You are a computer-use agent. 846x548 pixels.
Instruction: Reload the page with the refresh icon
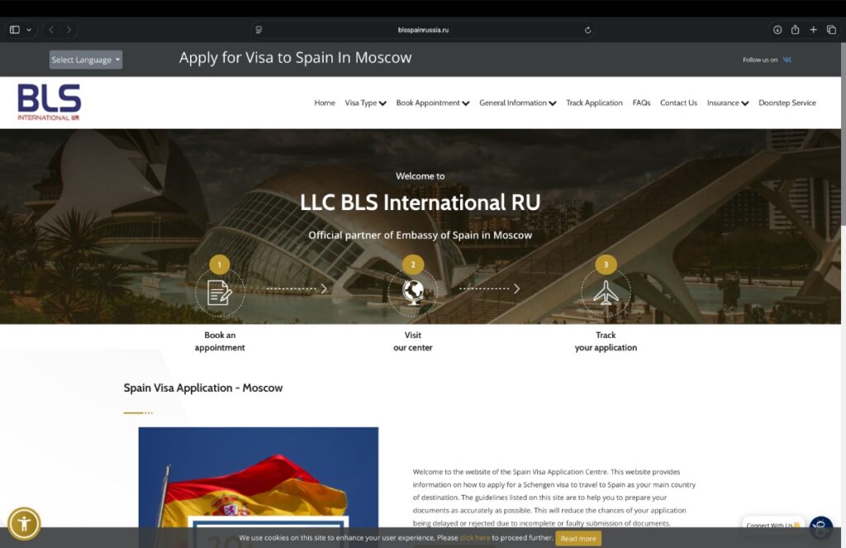click(587, 30)
